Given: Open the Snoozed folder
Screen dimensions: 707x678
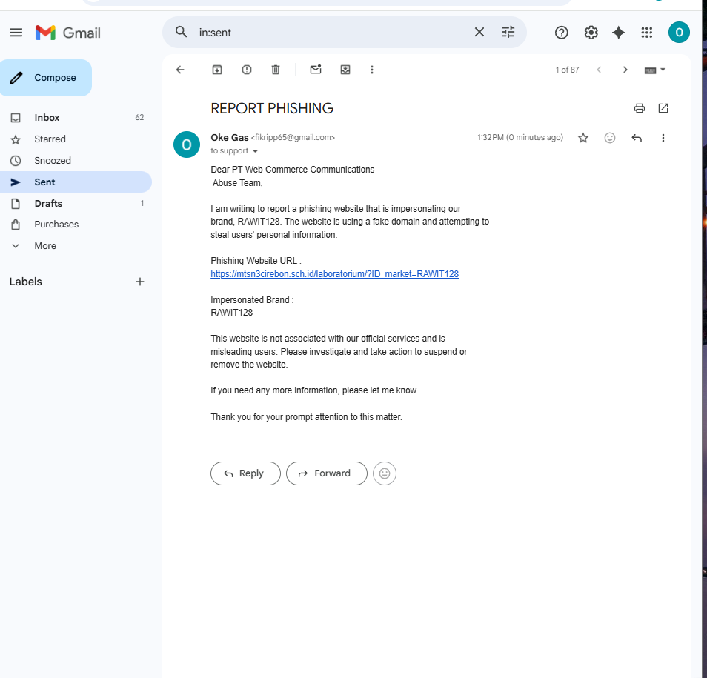Looking at the screenshot, I should tap(76, 161).
